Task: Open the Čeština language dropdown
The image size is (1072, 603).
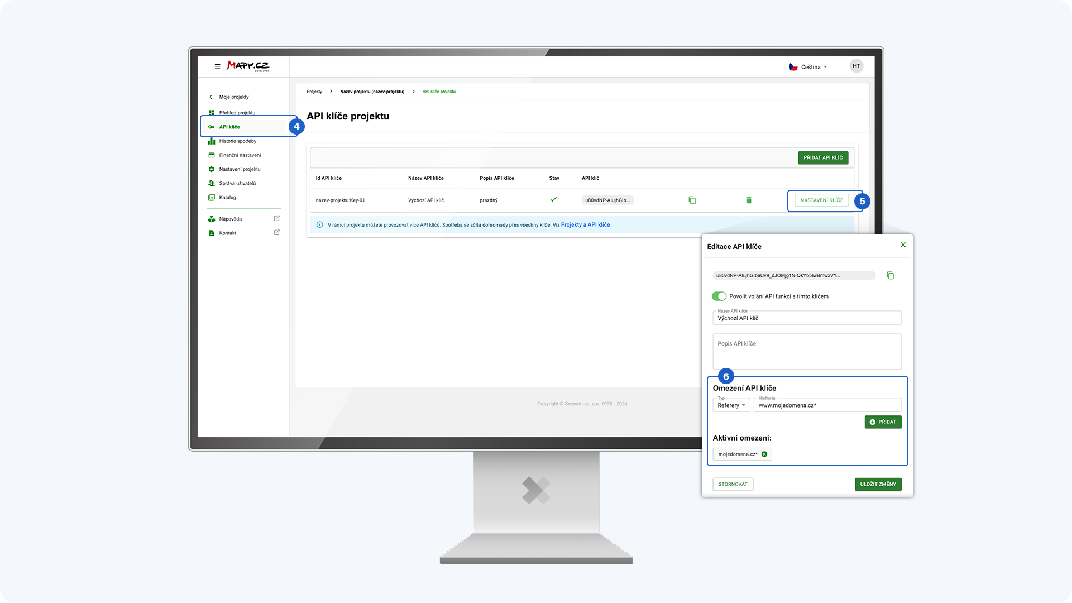Action: 808,67
